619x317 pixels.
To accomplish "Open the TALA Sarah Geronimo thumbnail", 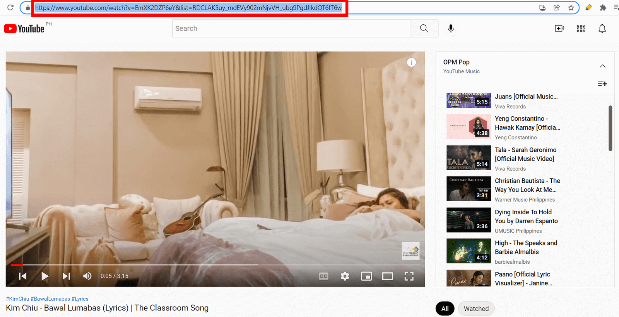I will coord(469,158).
